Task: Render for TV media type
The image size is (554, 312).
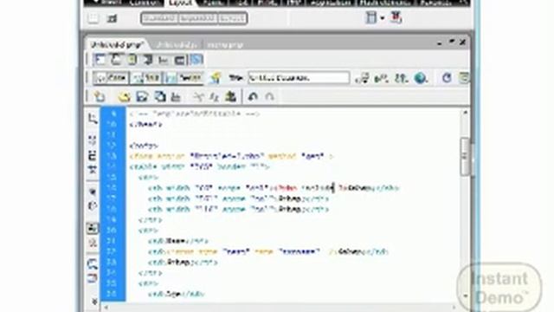Action: point(179,60)
